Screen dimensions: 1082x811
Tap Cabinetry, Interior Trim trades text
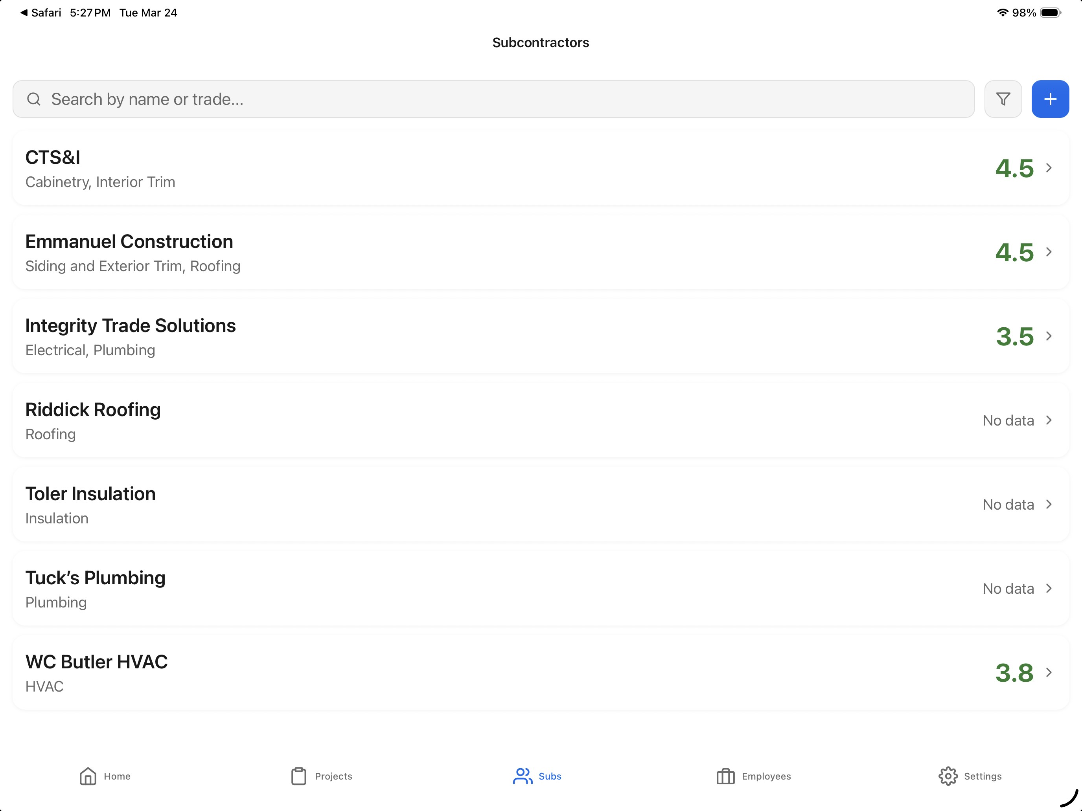tap(100, 182)
